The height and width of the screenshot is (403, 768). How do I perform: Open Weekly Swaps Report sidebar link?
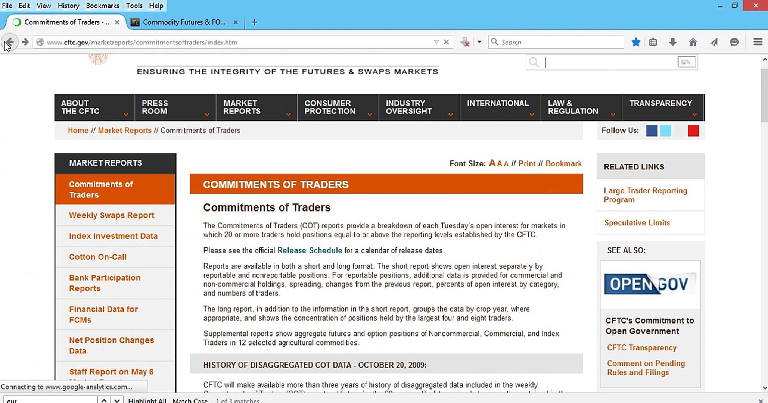(x=111, y=215)
